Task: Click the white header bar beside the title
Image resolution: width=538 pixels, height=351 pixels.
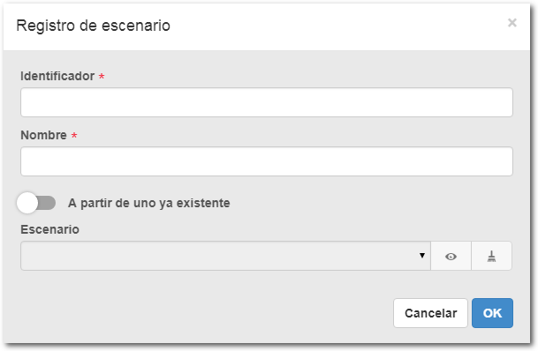Action: click(x=338, y=26)
